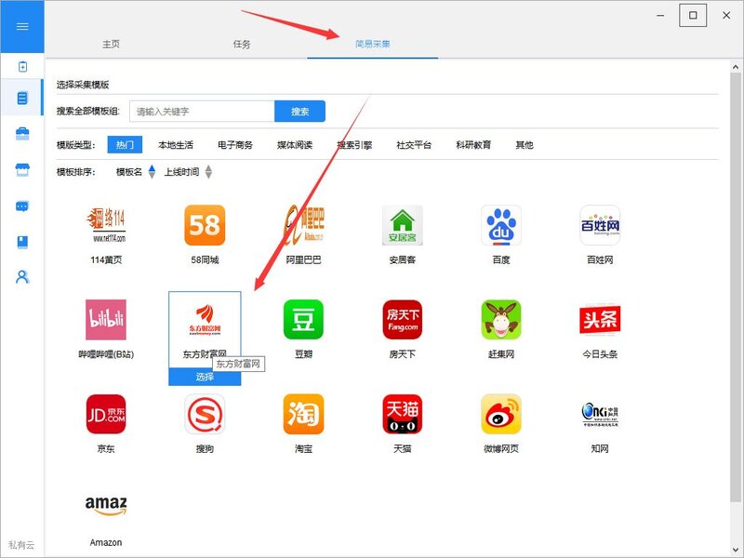Click the 私有云 label at bottom left

click(21, 545)
